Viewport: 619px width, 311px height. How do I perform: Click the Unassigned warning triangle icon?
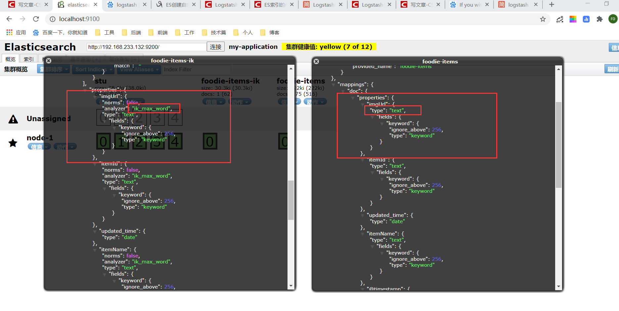[13, 119]
